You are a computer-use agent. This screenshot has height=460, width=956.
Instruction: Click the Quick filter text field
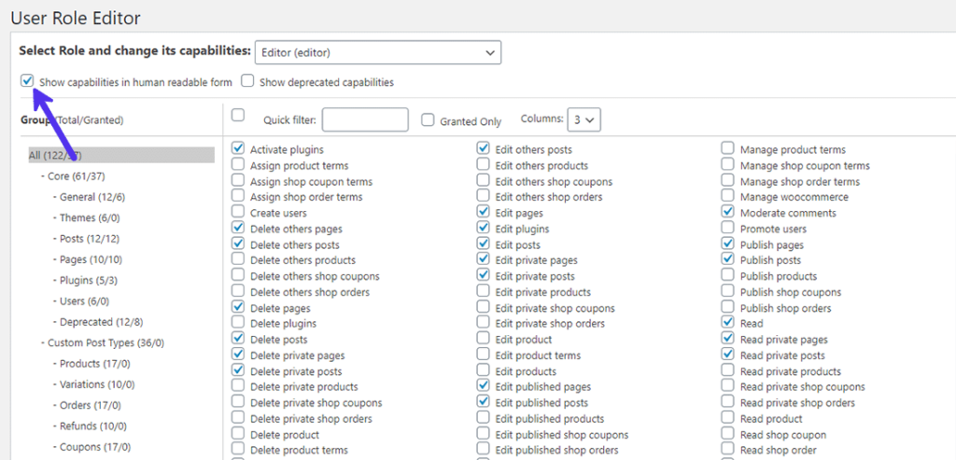(365, 119)
